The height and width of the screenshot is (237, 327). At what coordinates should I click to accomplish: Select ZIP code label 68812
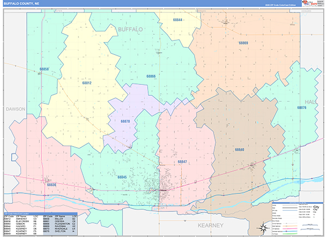(87, 83)
